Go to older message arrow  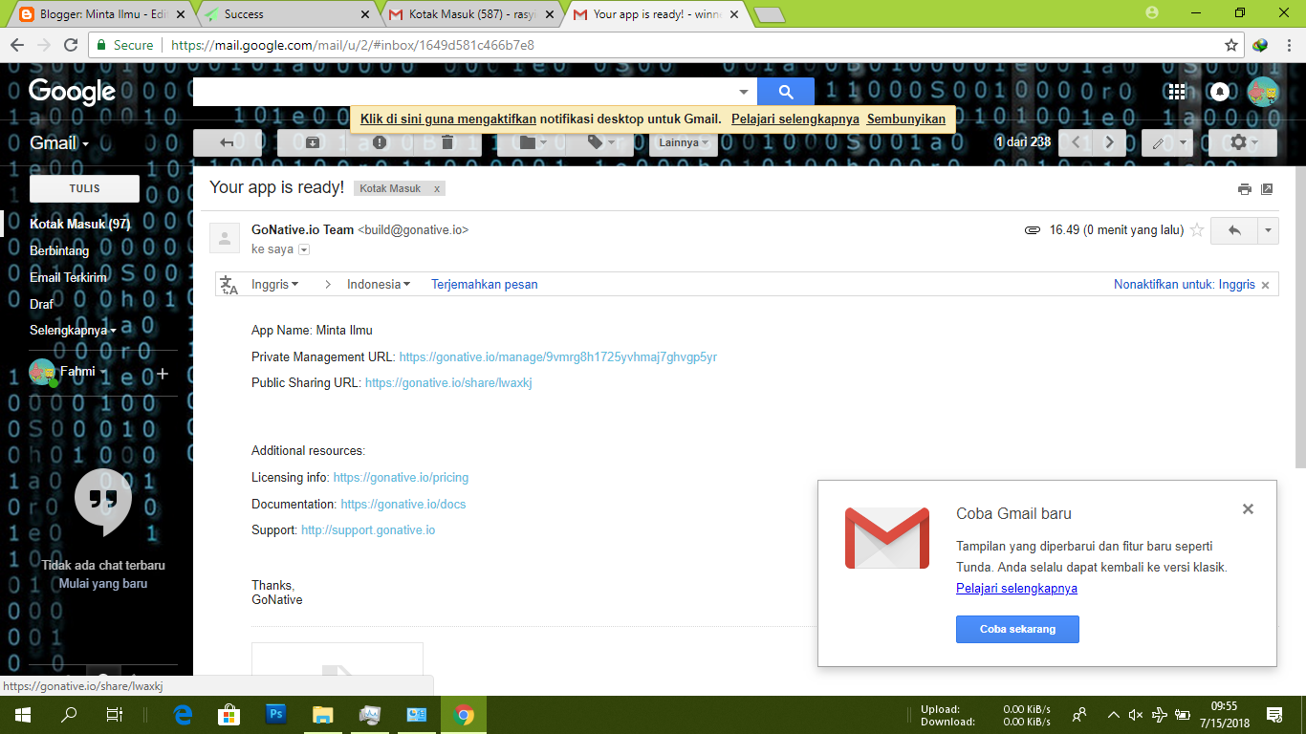[x=1109, y=142]
